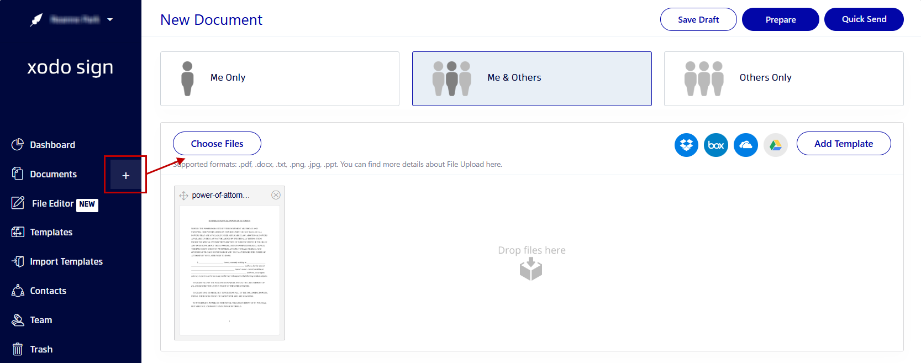The width and height of the screenshot is (921, 363).
Task: Open the Templates sidebar item
Action: (51, 232)
